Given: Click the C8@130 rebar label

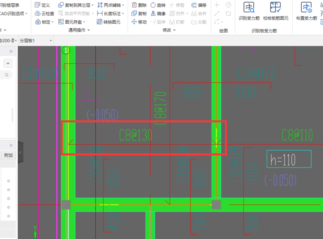Looking at the screenshot, I should [x=136, y=135].
